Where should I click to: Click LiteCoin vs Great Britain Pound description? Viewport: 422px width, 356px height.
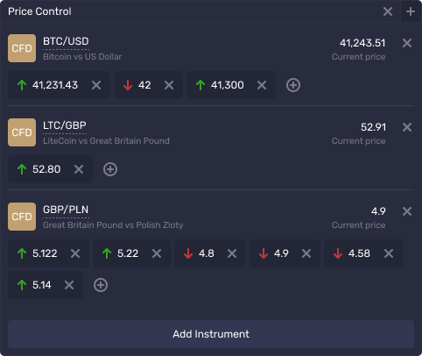point(106,141)
